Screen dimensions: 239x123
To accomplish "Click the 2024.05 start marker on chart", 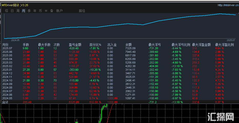I will pos(15,40).
